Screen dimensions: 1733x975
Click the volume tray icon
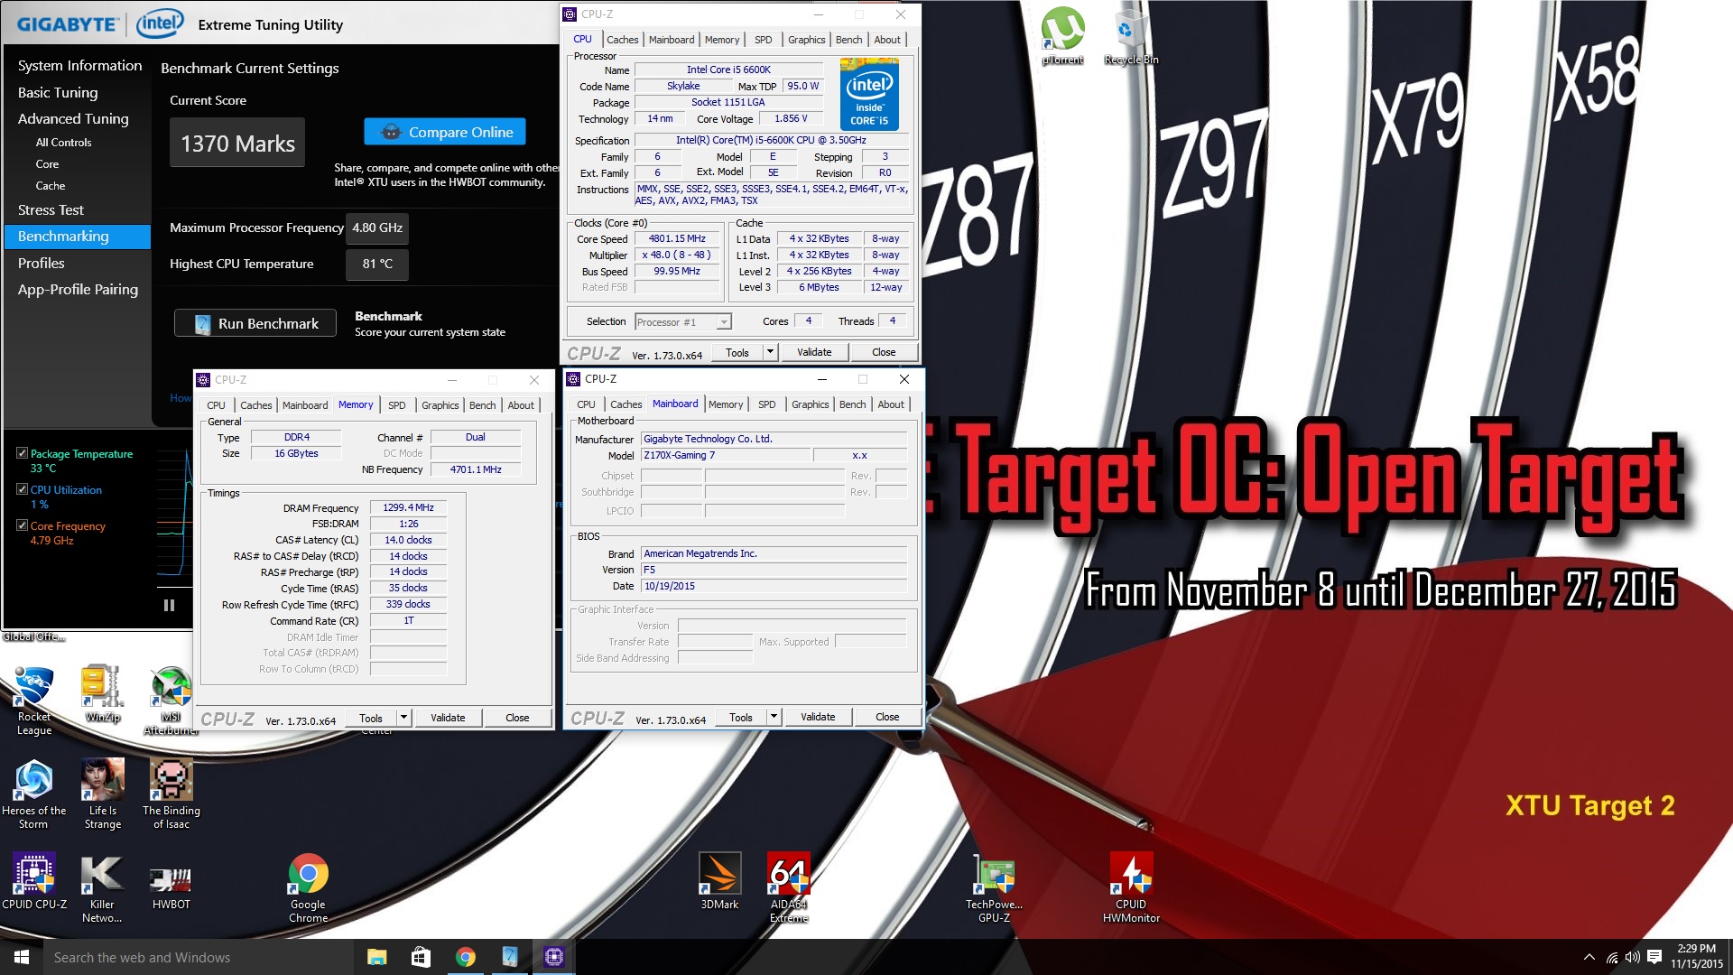point(1633,957)
